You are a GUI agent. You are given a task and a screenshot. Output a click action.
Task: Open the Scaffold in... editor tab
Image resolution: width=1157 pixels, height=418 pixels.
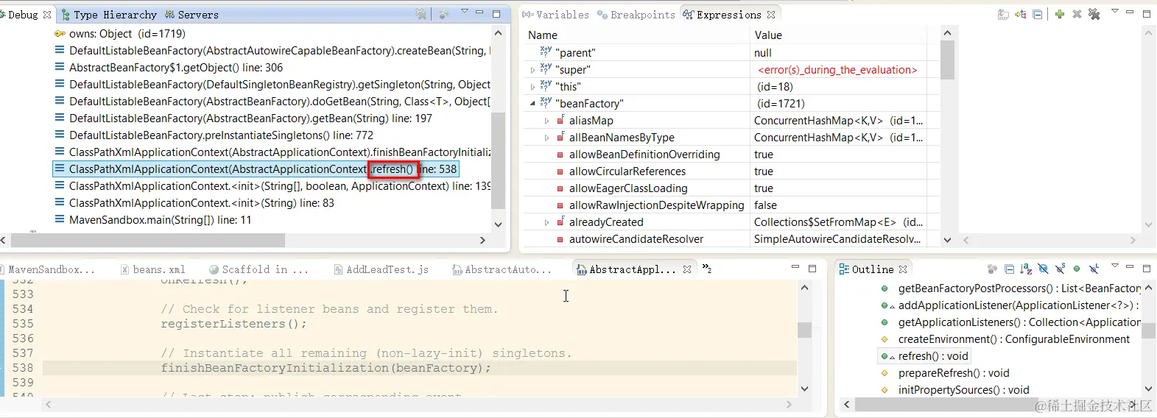point(259,270)
